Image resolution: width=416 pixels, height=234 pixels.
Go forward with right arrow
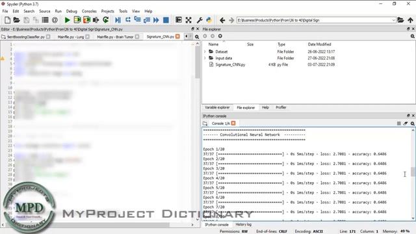tap(231, 20)
